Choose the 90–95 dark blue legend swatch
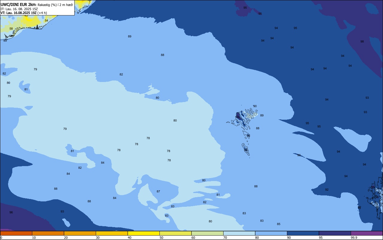 point(303,233)
